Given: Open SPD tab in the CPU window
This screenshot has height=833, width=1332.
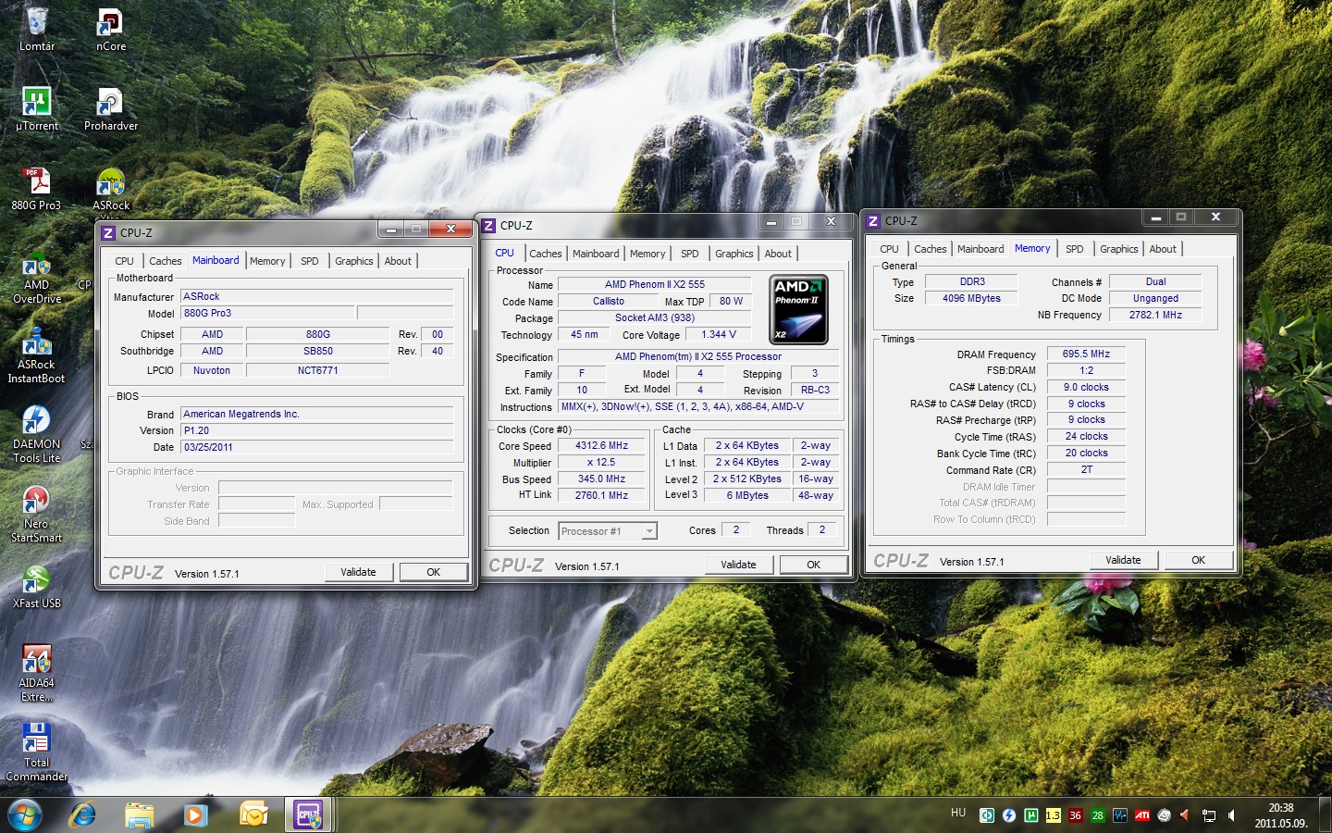Looking at the screenshot, I should [690, 254].
